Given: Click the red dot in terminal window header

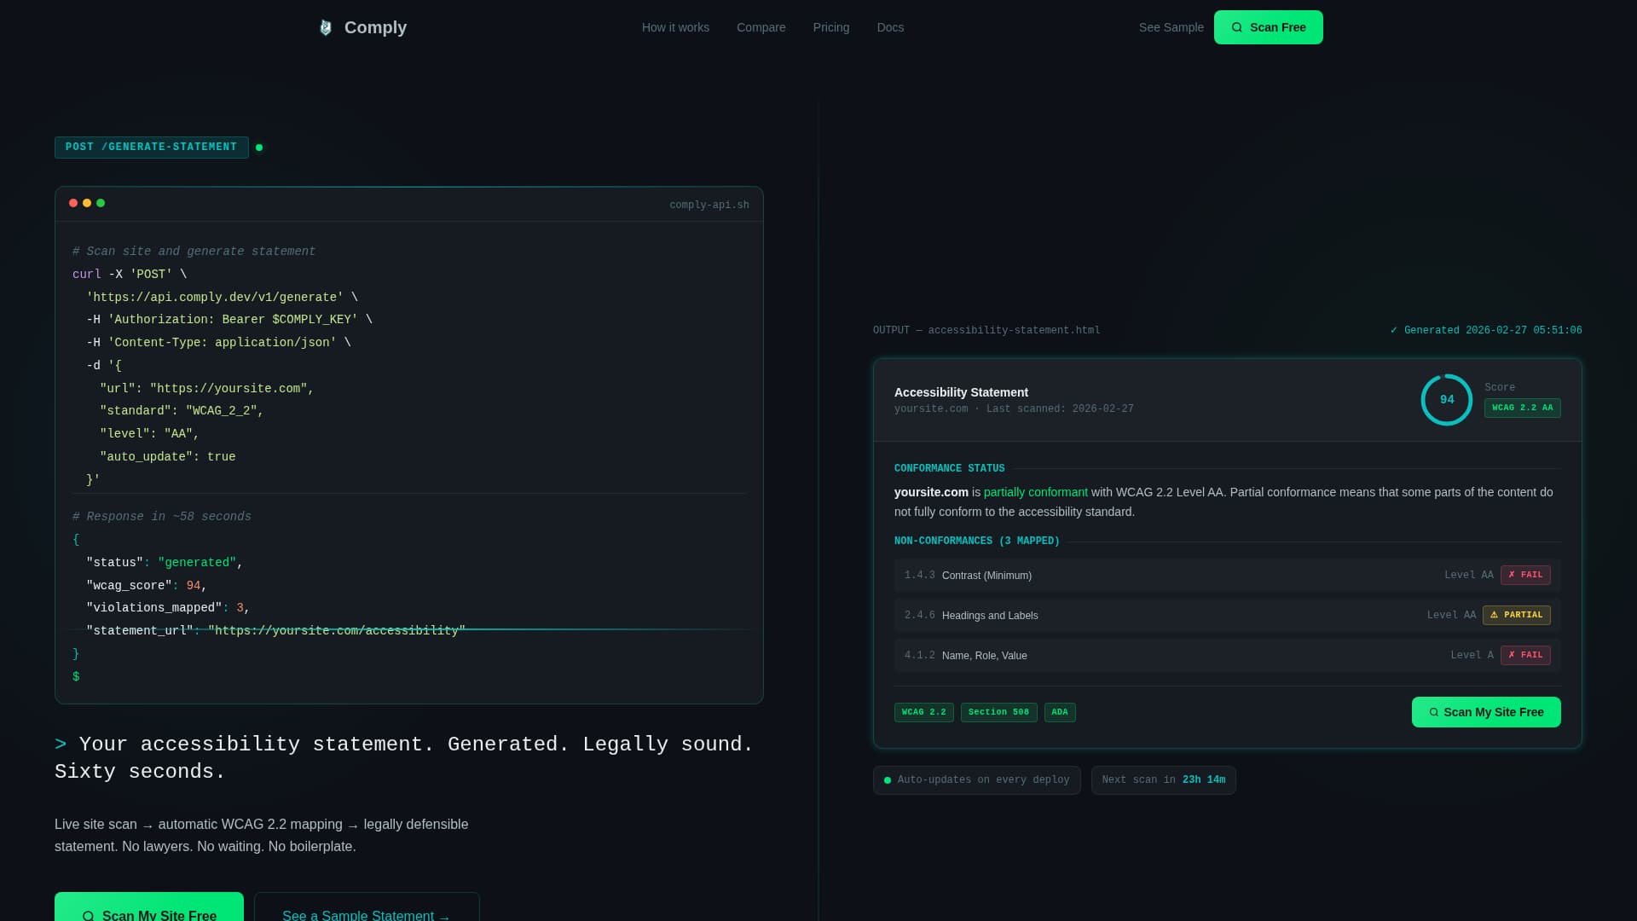Looking at the screenshot, I should (x=73, y=203).
